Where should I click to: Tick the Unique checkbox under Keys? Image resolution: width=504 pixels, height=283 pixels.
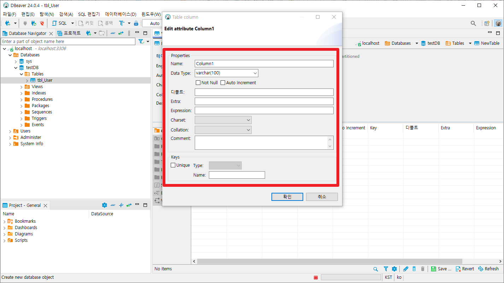tap(173, 165)
